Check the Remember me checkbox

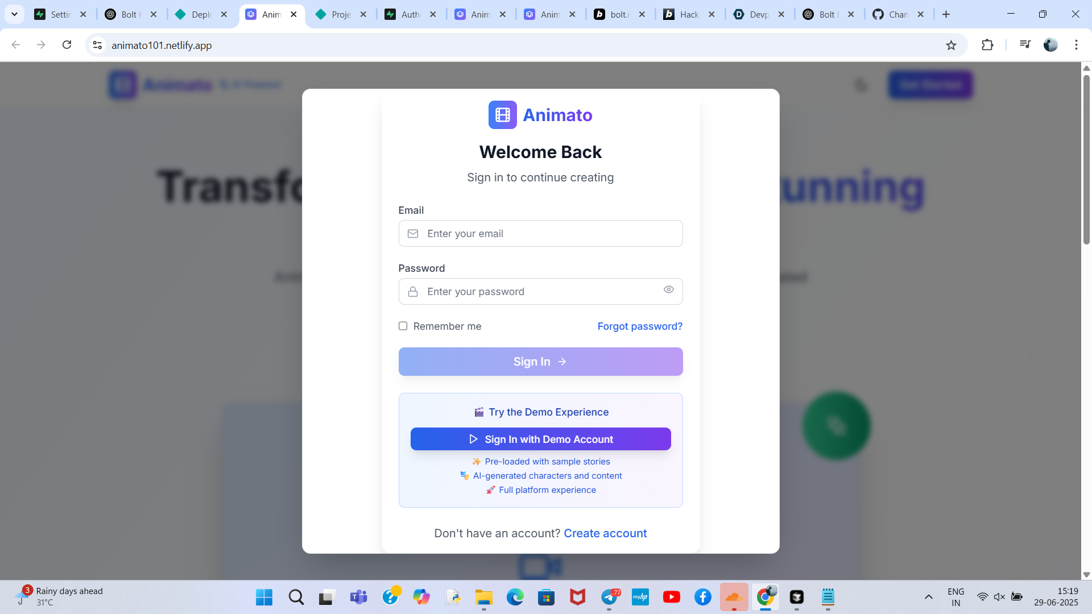coord(403,326)
